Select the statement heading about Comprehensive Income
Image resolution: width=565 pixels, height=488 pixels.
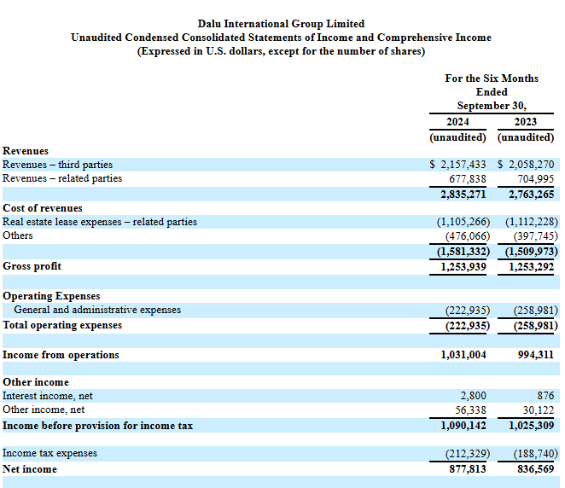pos(281,38)
